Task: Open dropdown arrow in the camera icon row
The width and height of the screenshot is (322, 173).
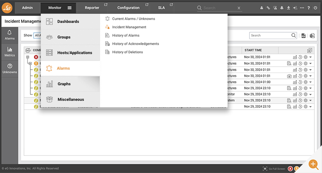Action: (x=310, y=76)
